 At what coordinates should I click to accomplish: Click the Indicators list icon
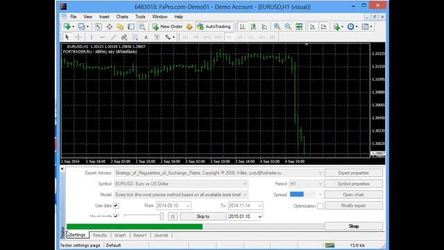(x=336, y=26)
